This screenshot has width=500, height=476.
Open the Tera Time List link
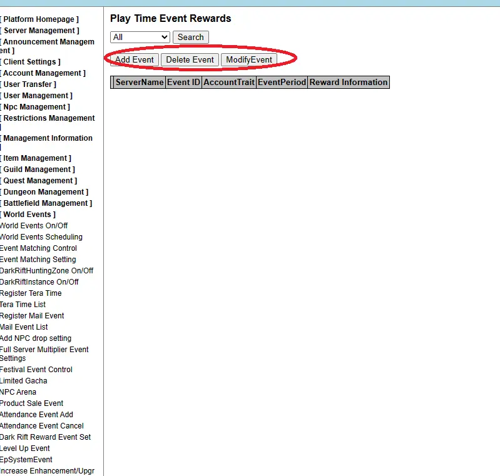[x=23, y=305]
